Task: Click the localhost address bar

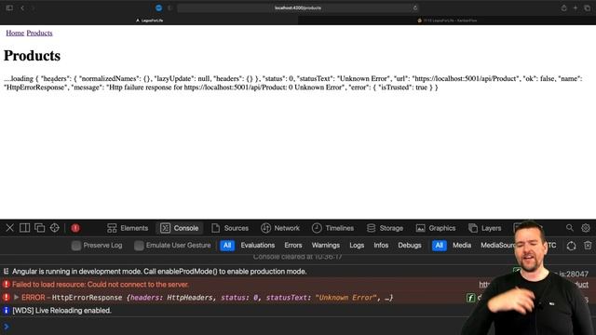Action: point(298,8)
